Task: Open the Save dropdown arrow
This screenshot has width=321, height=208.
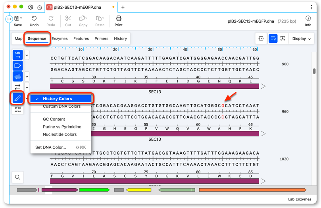Action: [x=21, y=18]
